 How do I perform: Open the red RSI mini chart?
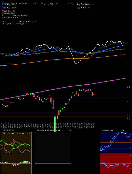(x=116, y=163)
